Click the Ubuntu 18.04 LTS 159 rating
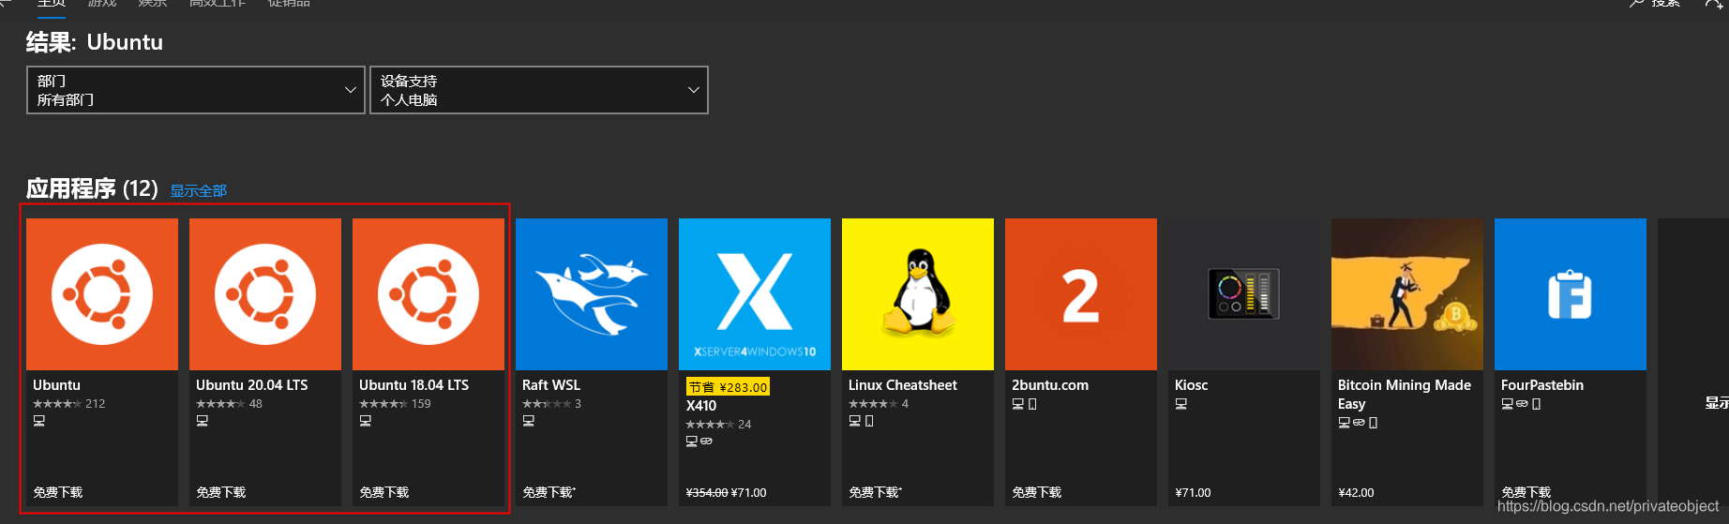This screenshot has height=524, width=1729. point(395,404)
